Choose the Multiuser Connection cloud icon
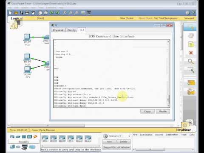 32,147
